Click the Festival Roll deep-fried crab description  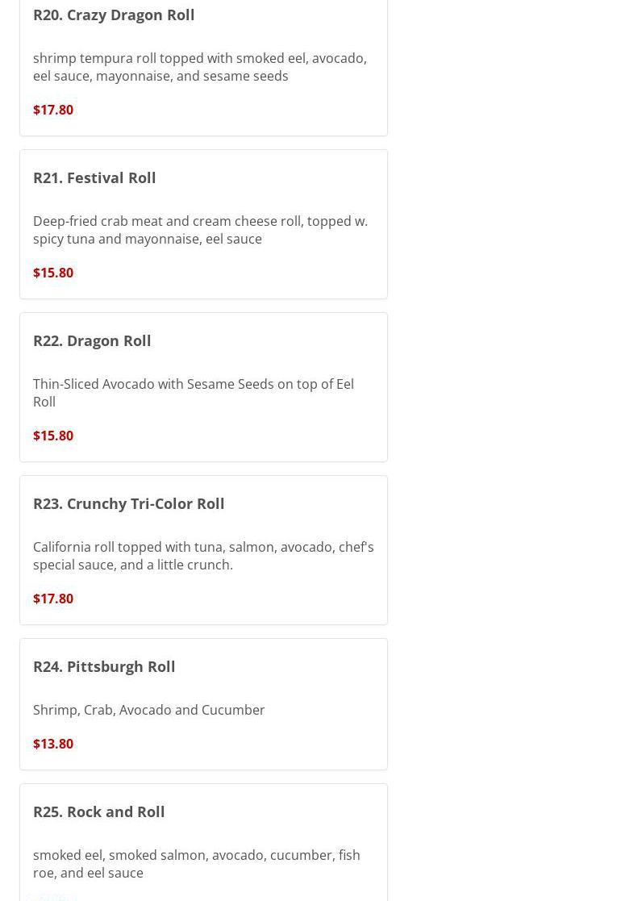pyautogui.click(x=201, y=230)
